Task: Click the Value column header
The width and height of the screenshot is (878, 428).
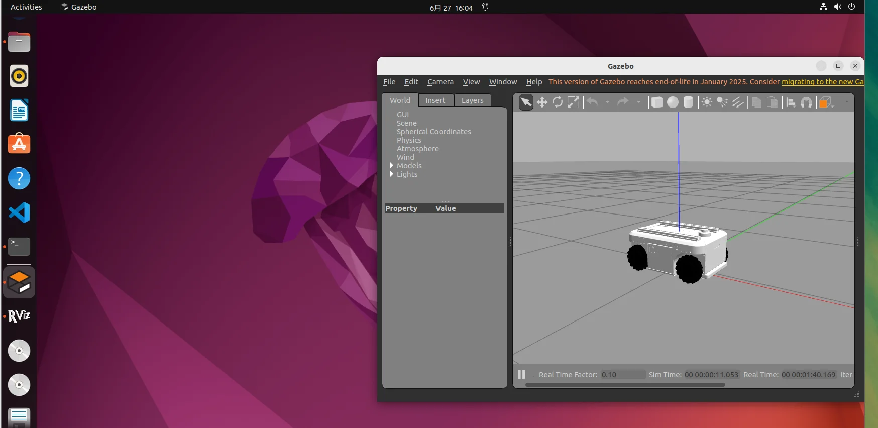Action: click(x=446, y=208)
